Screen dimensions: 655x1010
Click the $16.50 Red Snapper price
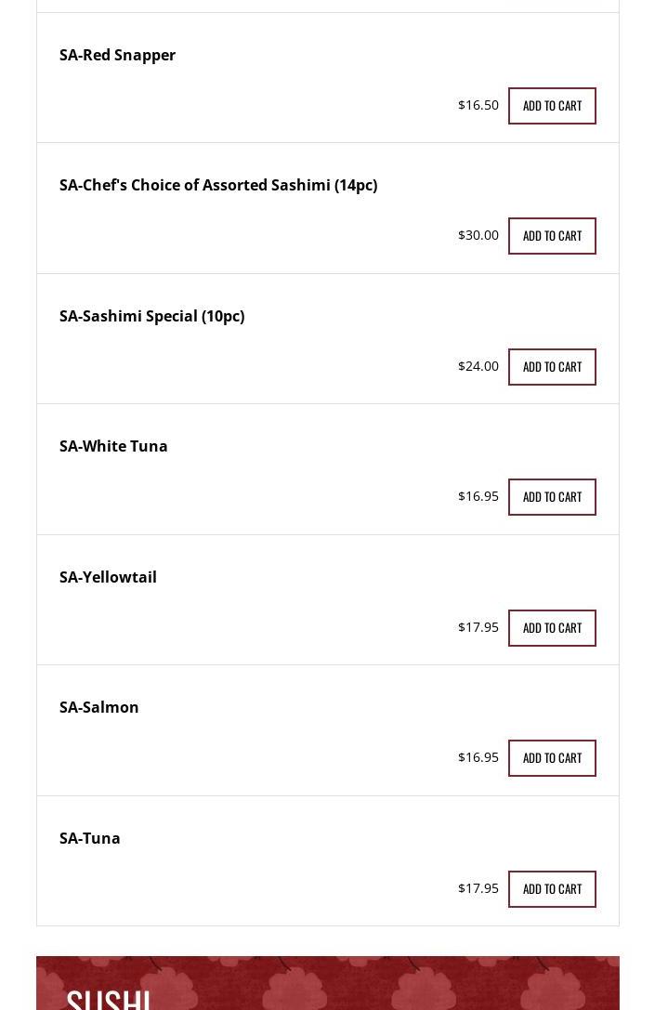point(478,105)
